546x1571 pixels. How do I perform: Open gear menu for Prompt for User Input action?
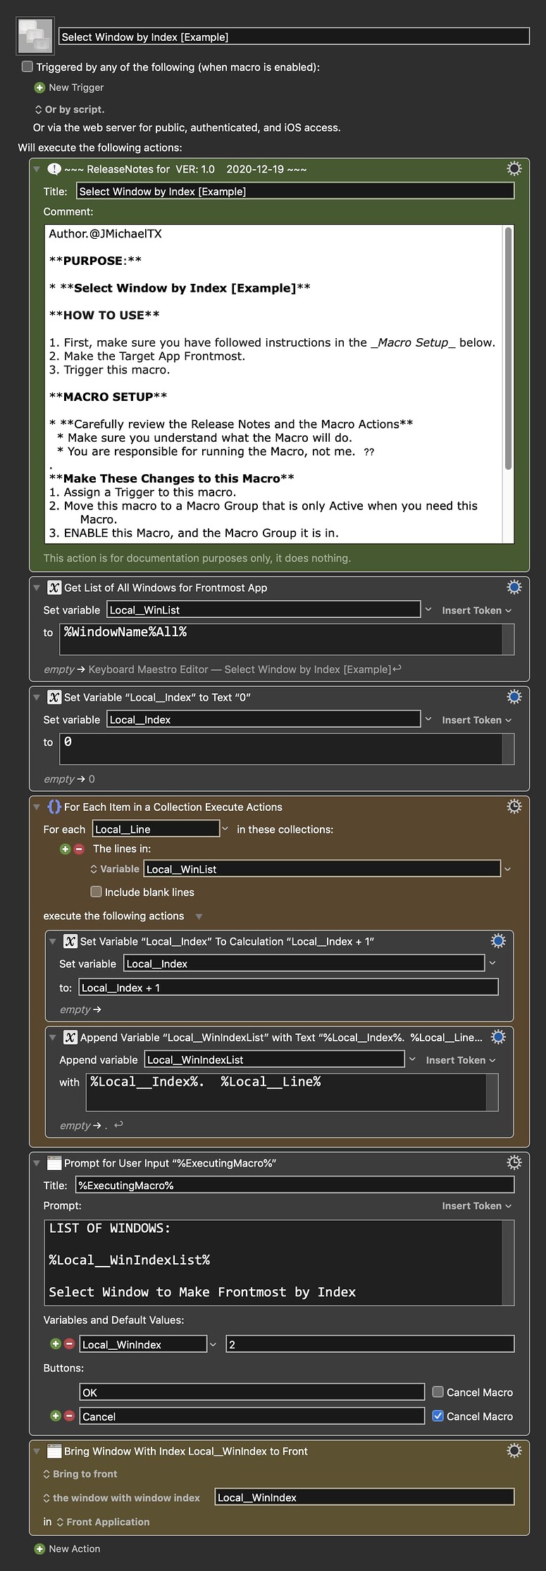[x=514, y=1162]
